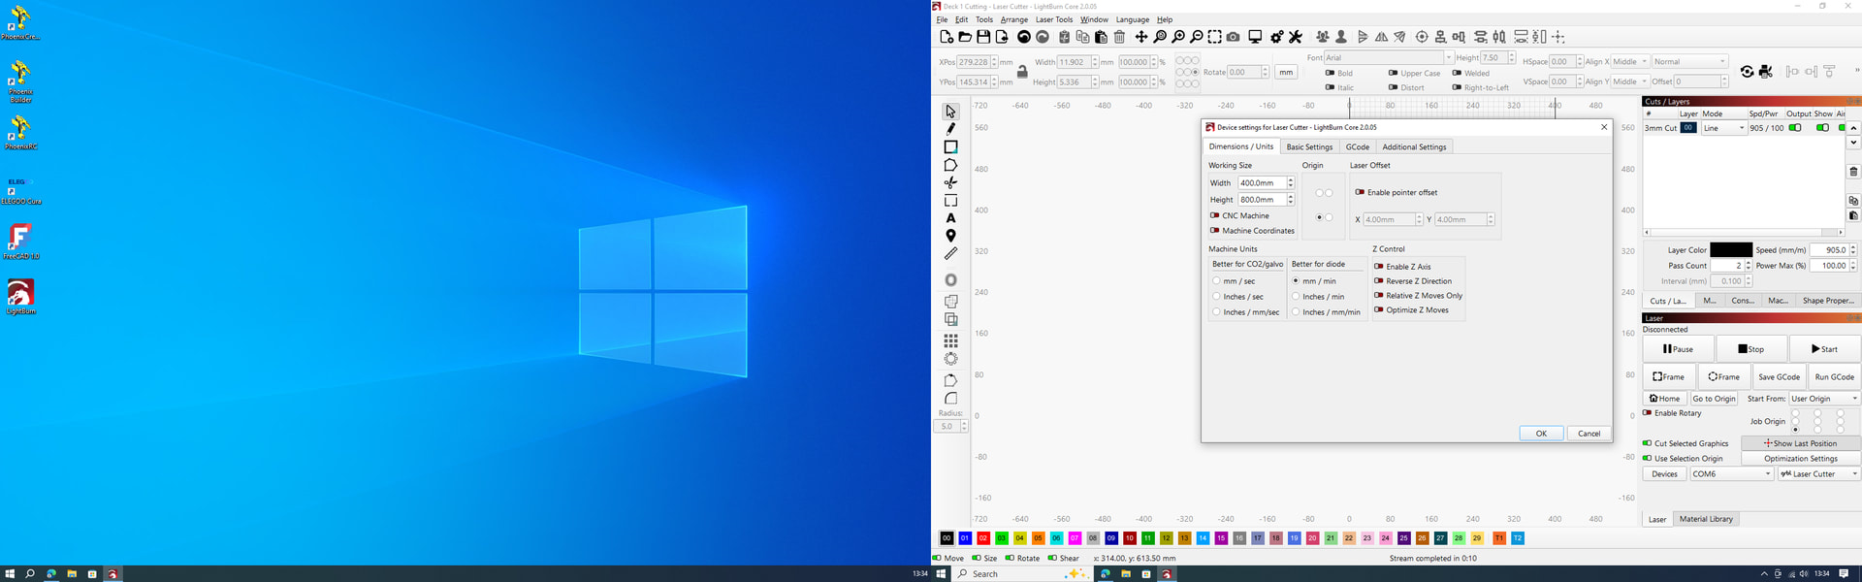Select the Measure ruler tool
The height and width of the screenshot is (582, 1862).
[x=950, y=254]
